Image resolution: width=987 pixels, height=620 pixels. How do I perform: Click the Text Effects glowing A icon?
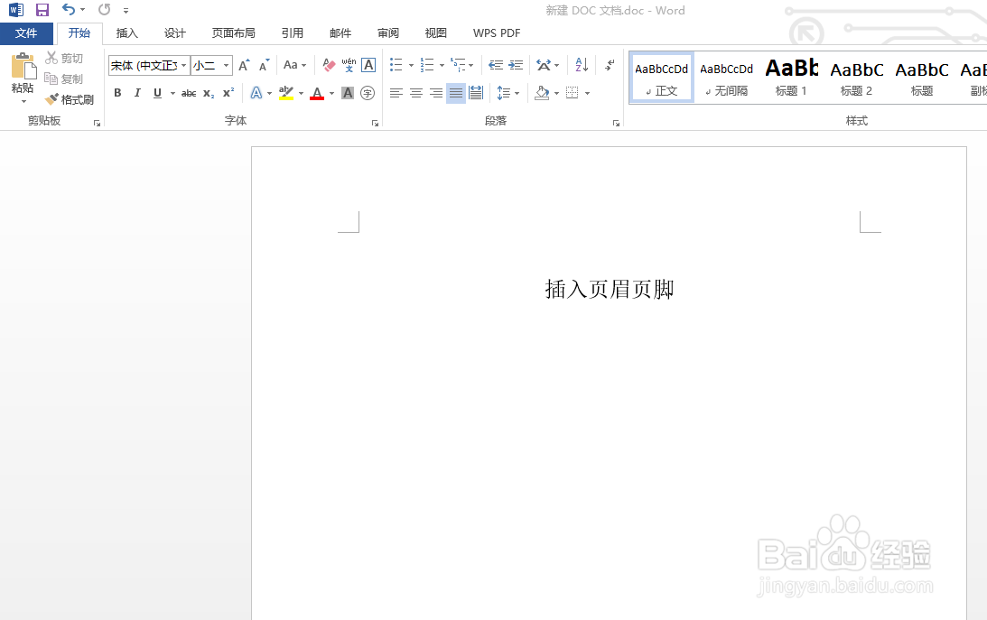(x=256, y=93)
